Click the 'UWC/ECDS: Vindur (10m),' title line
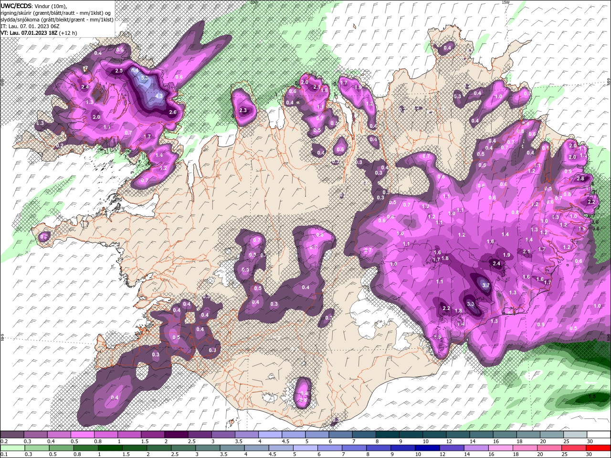Screen dimensions: 611x458 (x=33, y=6)
